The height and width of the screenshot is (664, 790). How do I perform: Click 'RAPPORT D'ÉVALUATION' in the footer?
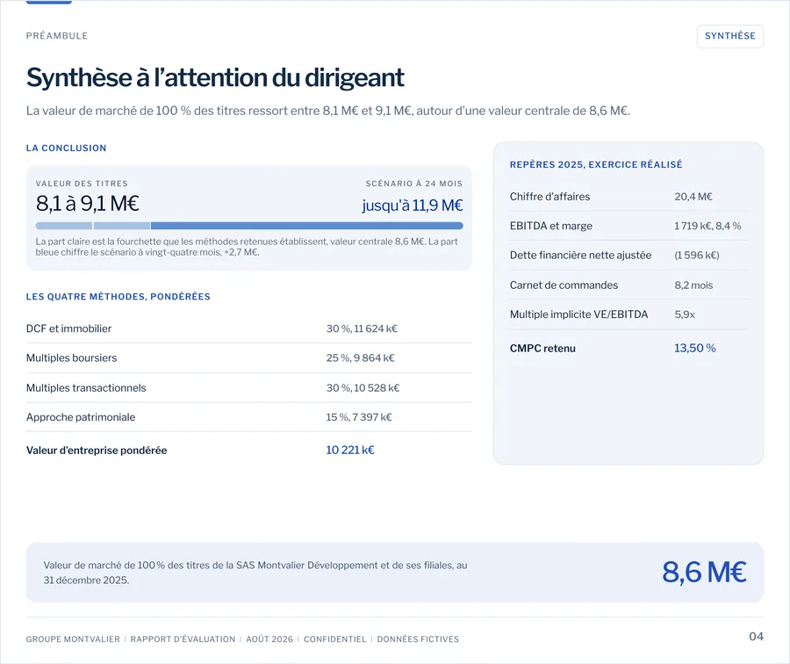pos(183,639)
